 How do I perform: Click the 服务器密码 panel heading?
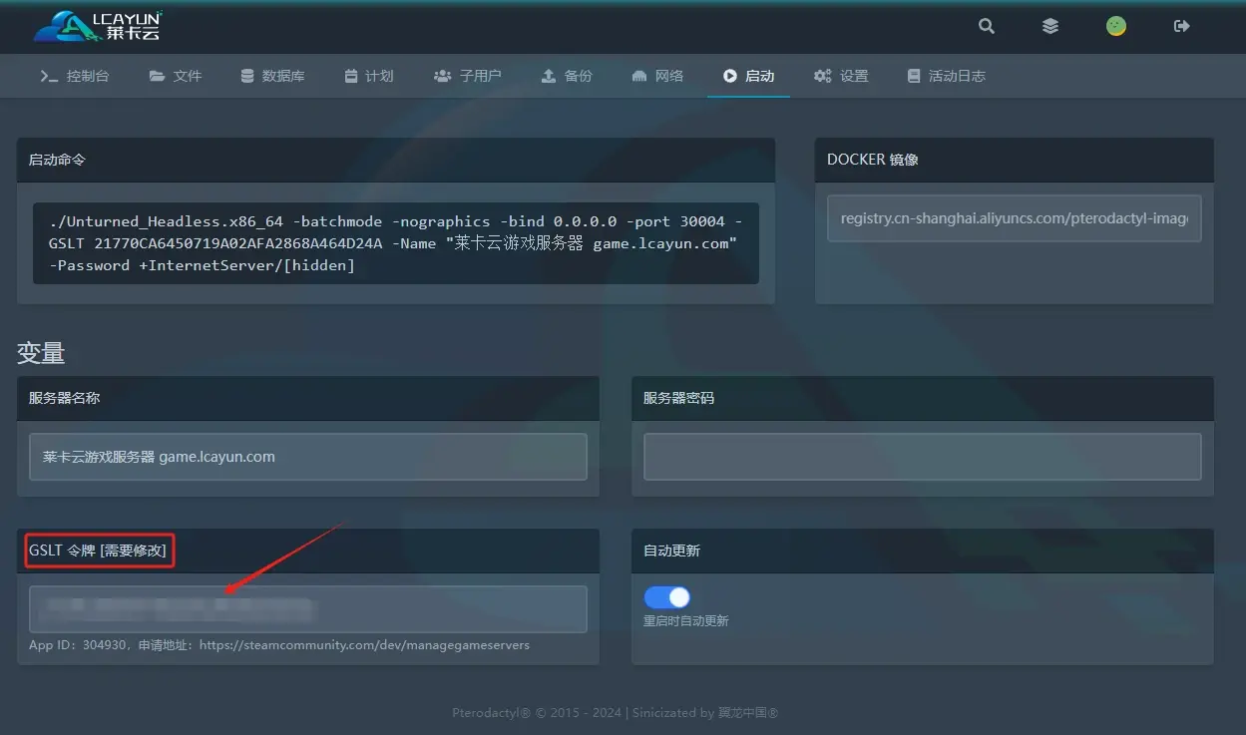678,398
